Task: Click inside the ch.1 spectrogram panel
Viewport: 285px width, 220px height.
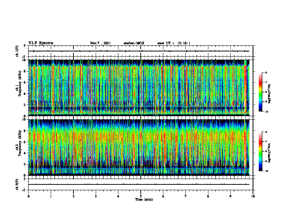Action: tap(139, 88)
